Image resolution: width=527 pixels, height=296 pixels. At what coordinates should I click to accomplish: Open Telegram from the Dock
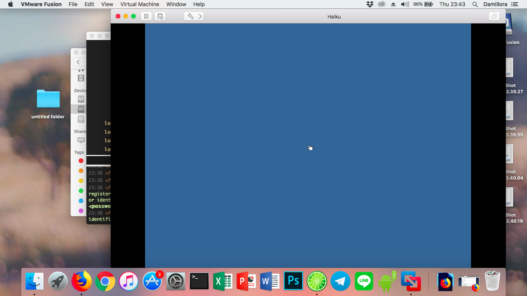point(340,281)
